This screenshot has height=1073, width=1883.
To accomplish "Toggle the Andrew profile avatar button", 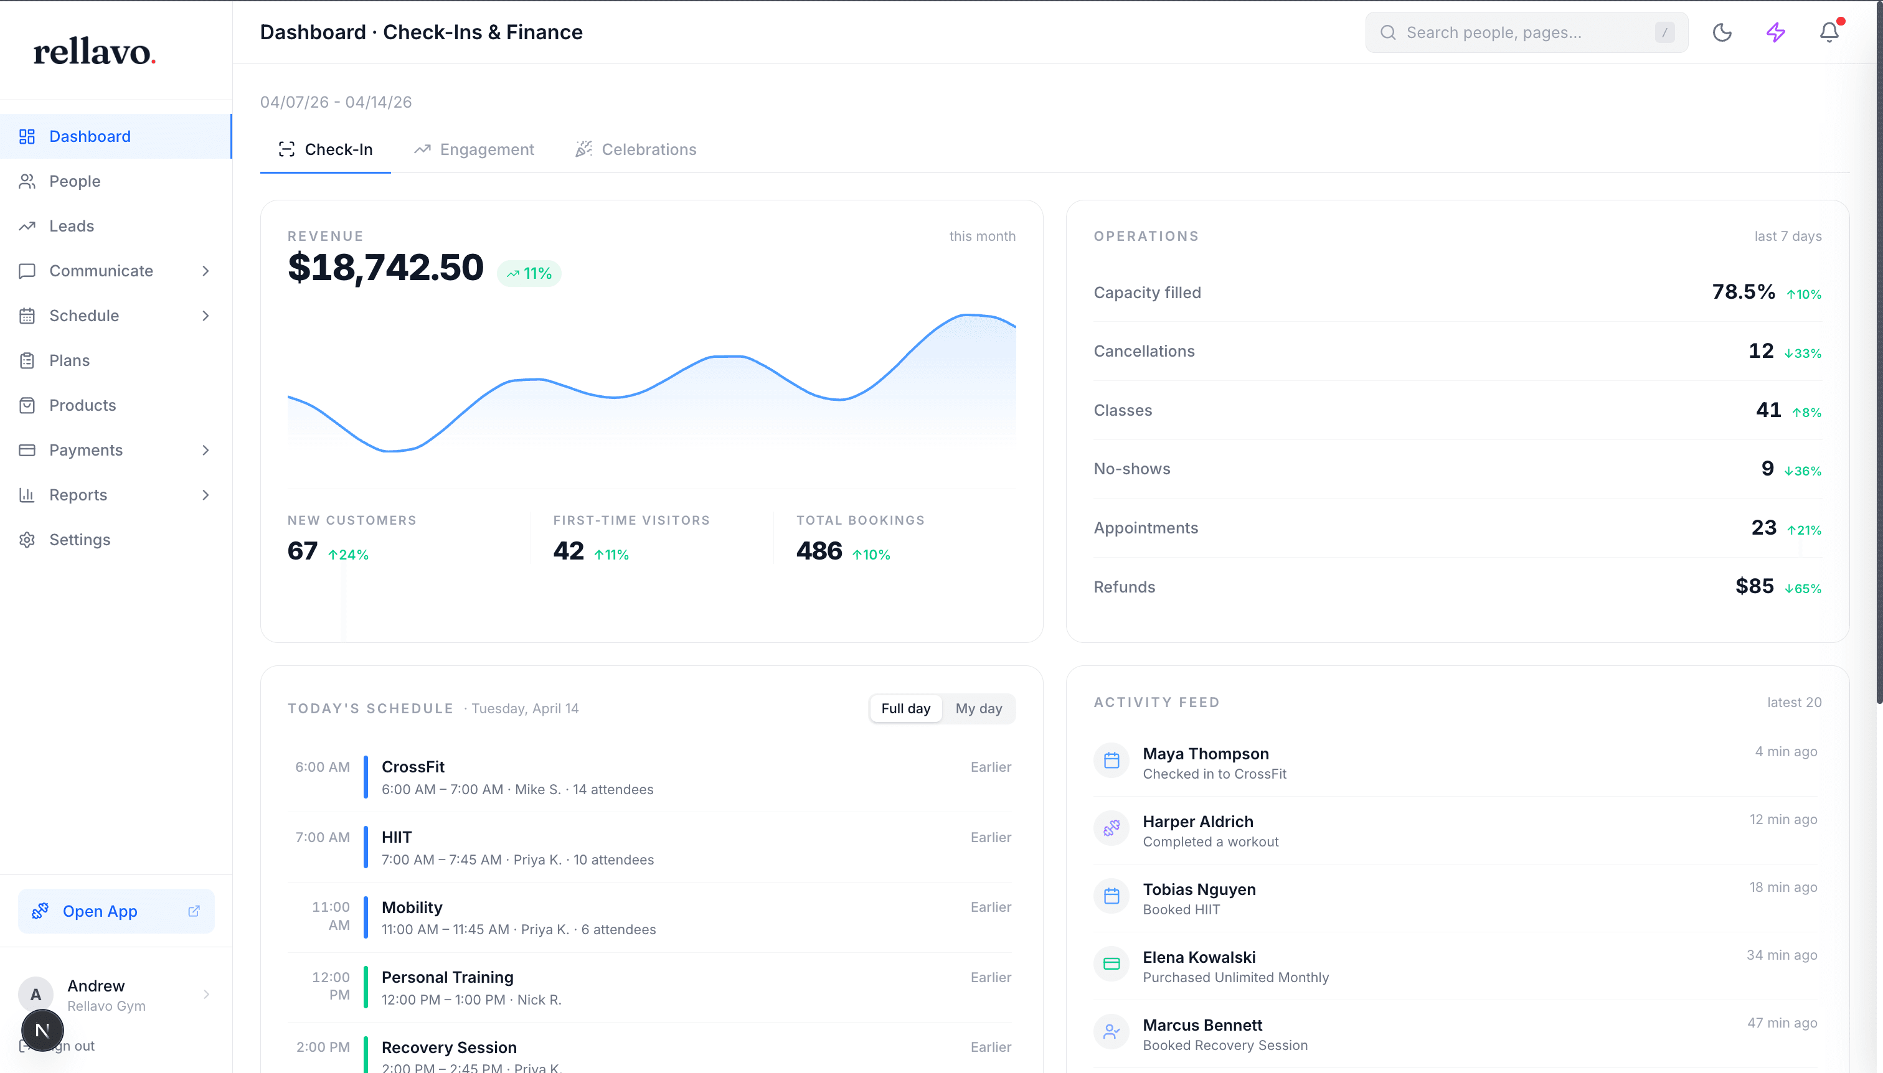I will pyautogui.click(x=35, y=994).
